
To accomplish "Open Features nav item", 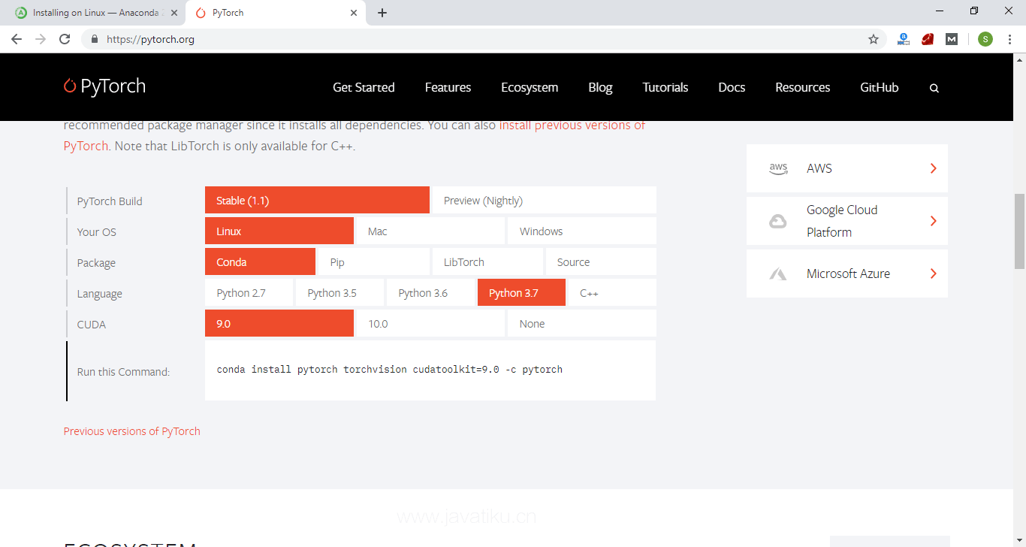I will click(x=448, y=87).
